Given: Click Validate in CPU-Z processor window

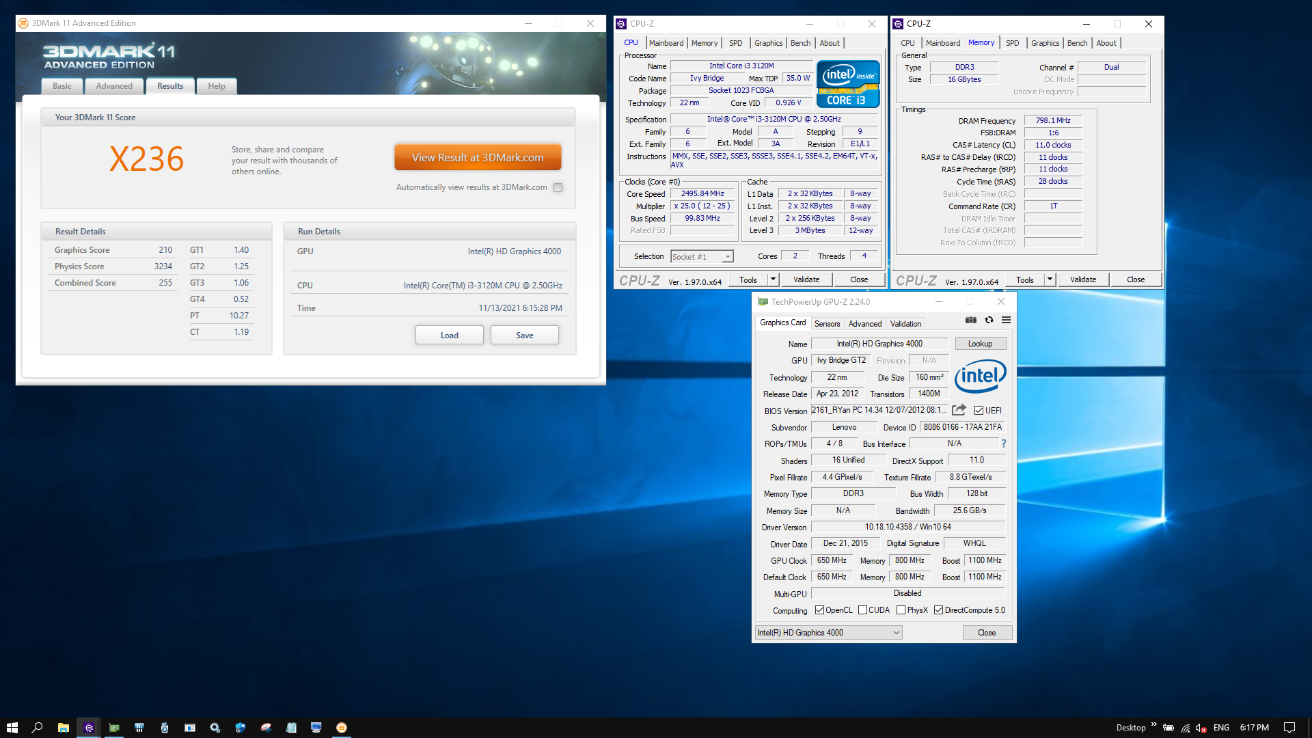Looking at the screenshot, I should (806, 279).
